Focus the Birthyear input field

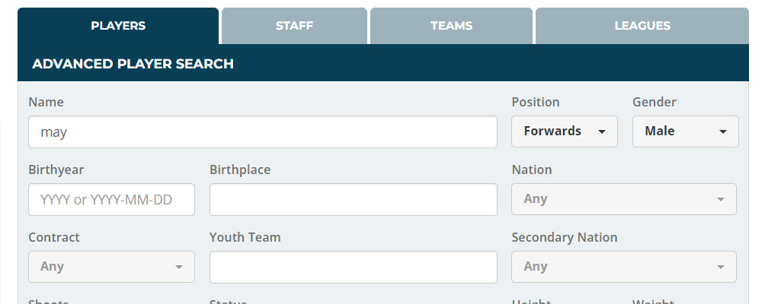(x=111, y=199)
